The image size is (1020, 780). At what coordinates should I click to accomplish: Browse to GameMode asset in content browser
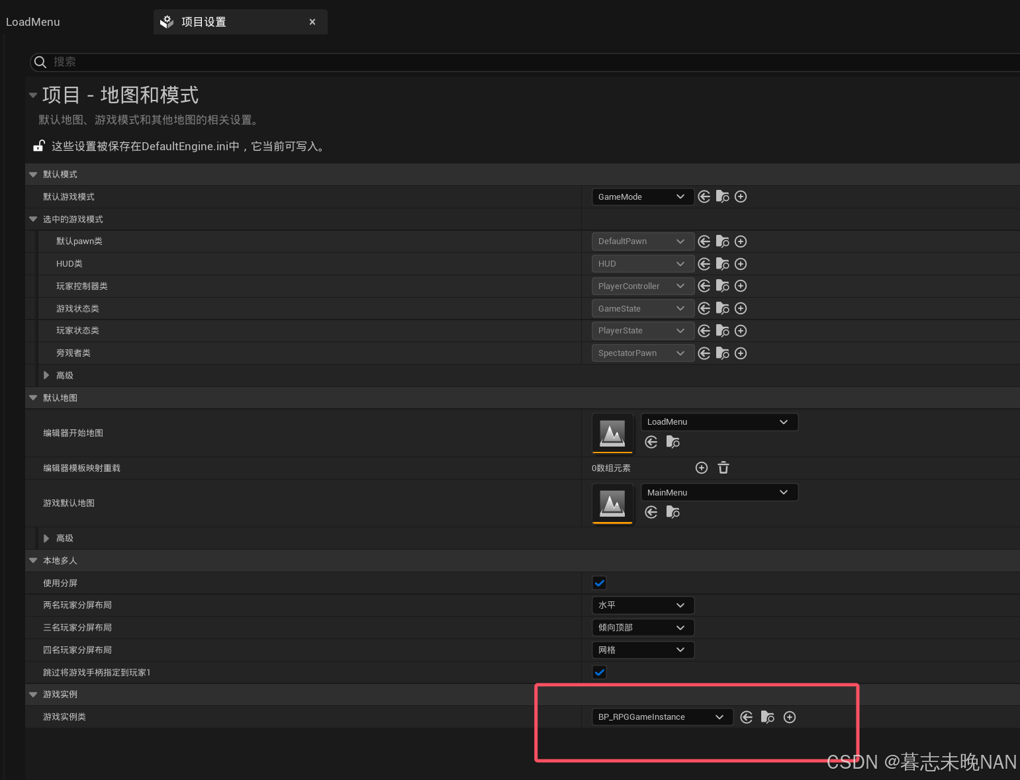pos(723,196)
